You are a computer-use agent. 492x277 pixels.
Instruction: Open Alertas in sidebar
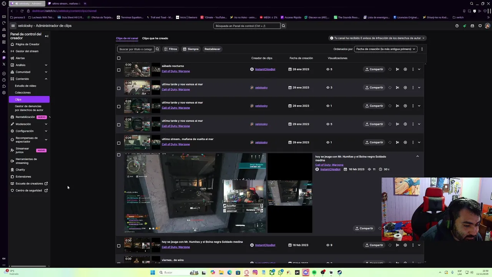coord(20,58)
